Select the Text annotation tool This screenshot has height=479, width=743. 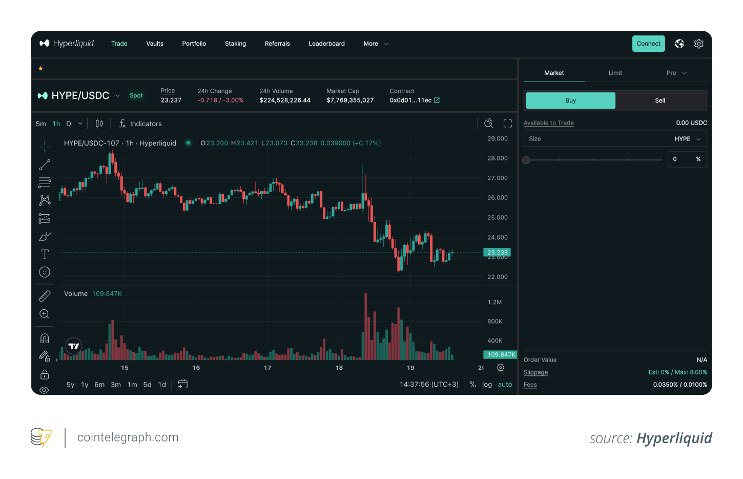click(45, 254)
